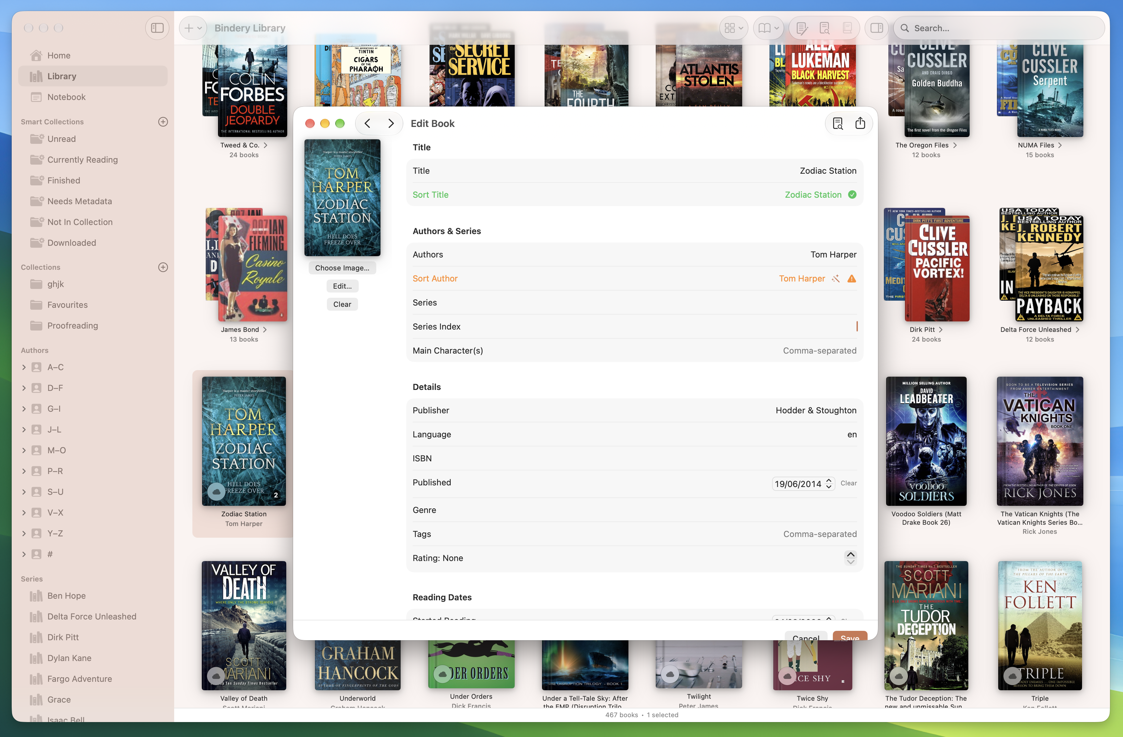Viewport: 1123px width, 737px height.
Task: Click the cloud icon on Under Orders cover
Action: coord(442,674)
